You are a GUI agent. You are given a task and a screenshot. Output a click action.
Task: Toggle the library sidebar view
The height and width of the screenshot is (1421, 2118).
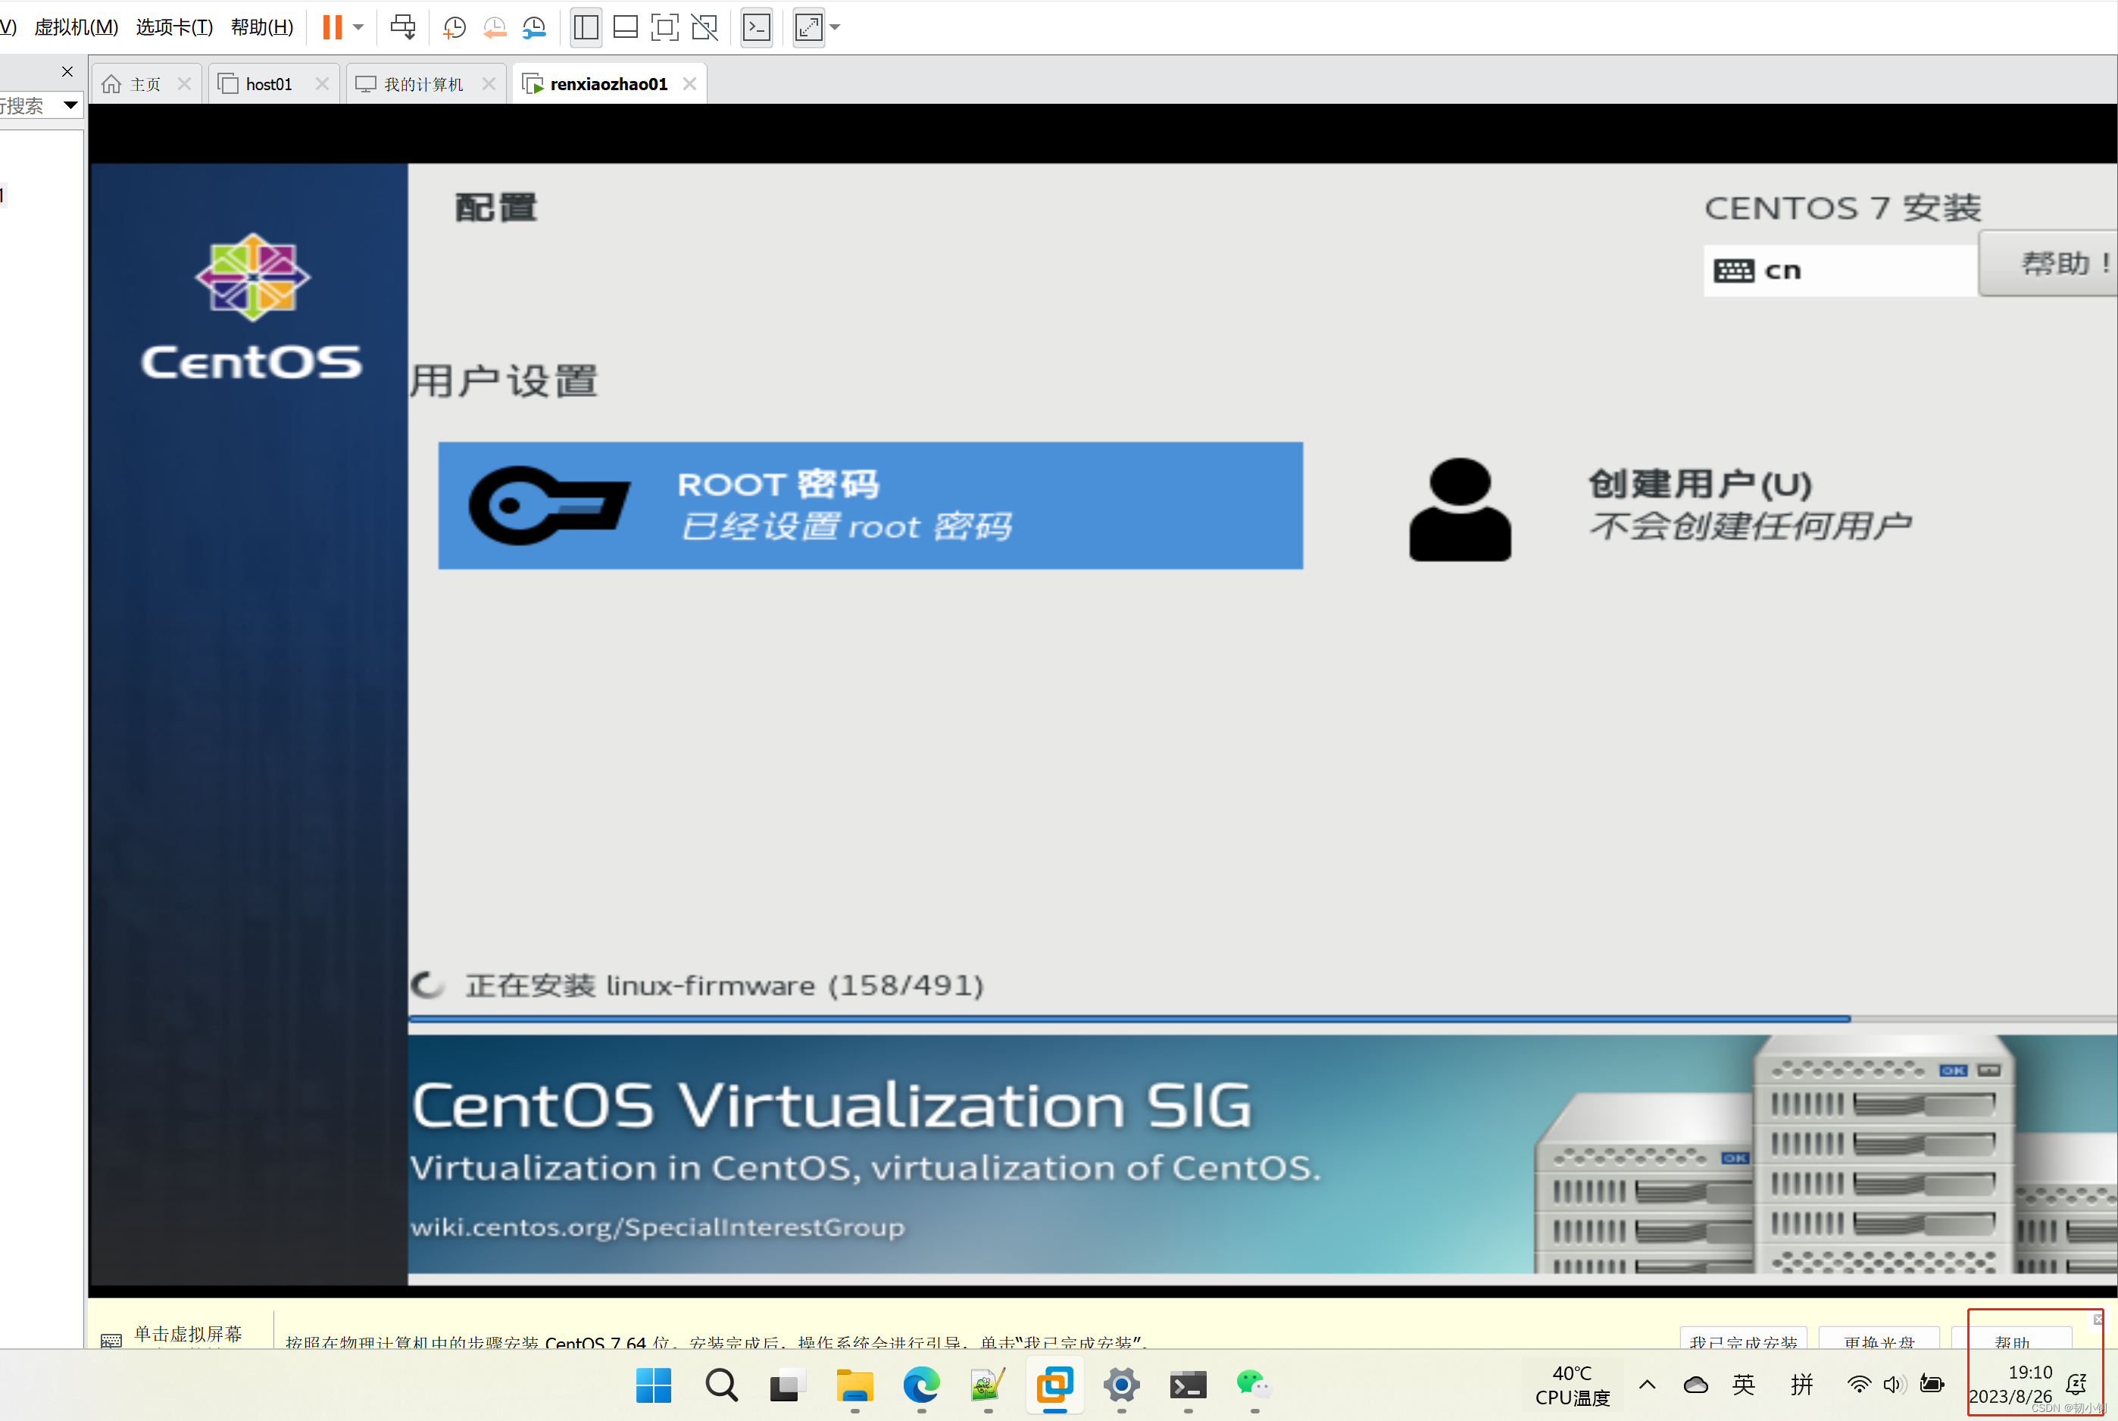[x=586, y=27]
